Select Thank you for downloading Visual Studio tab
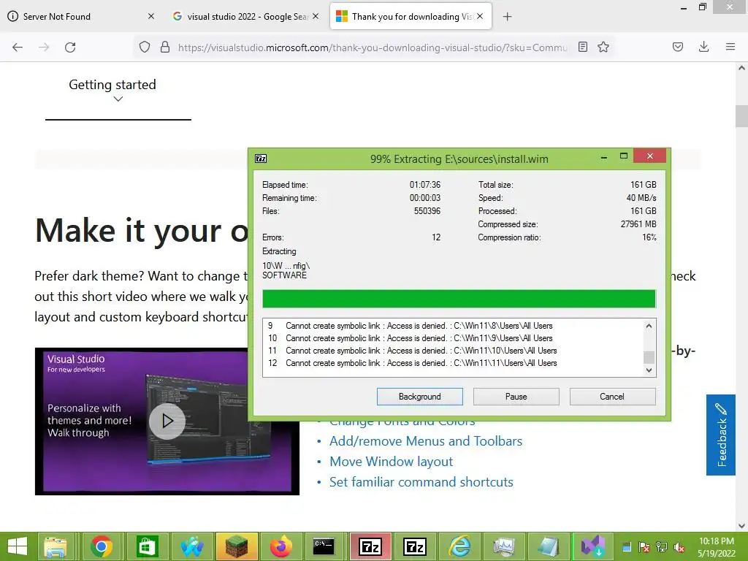Screen dimensions: 748x561 (411, 16)
